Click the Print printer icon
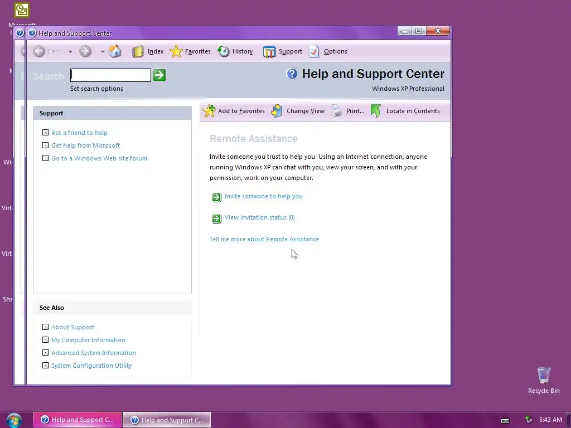 pos(336,111)
